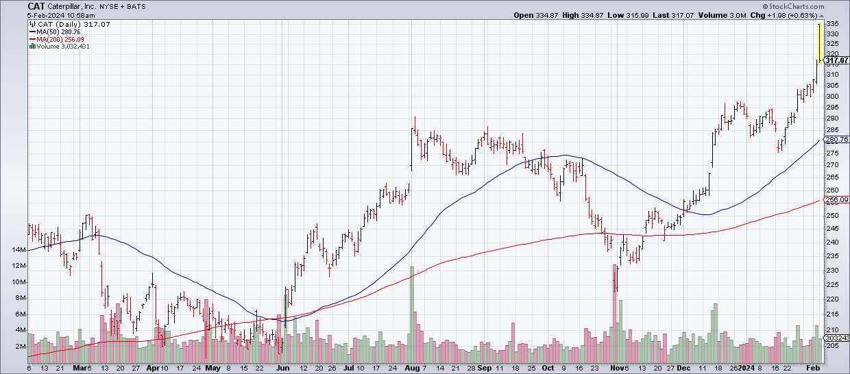
Task: Click the red 256.09 MA axis tag
Action: coord(836,200)
